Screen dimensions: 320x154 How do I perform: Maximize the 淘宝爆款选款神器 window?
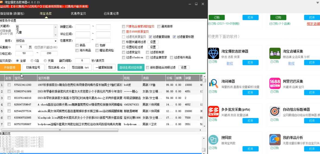point(196,4)
